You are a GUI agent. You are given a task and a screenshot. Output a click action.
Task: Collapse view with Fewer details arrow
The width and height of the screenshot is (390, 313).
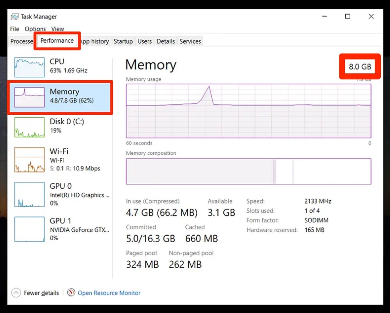click(x=16, y=293)
